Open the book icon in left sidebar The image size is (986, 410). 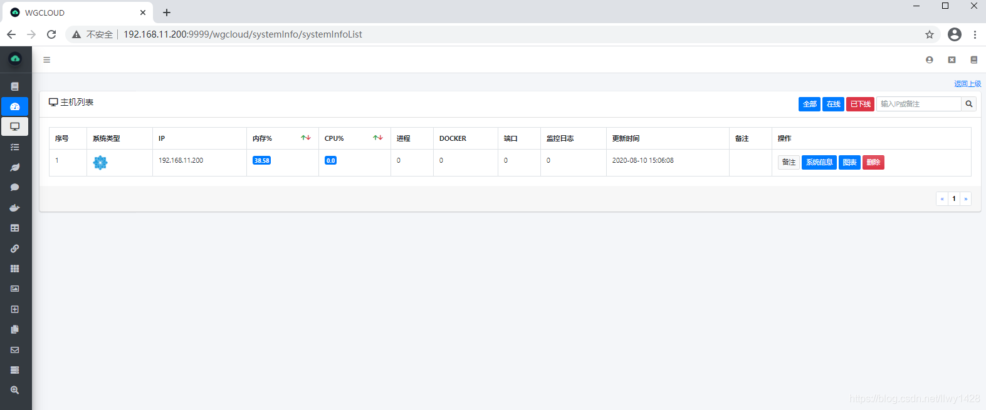[x=15, y=86]
